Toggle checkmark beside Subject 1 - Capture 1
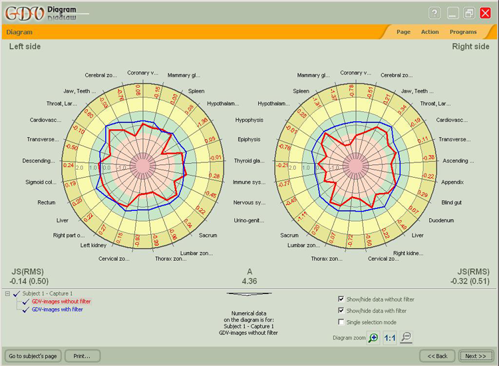Image resolution: width=499 pixels, height=366 pixels. point(17,293)
